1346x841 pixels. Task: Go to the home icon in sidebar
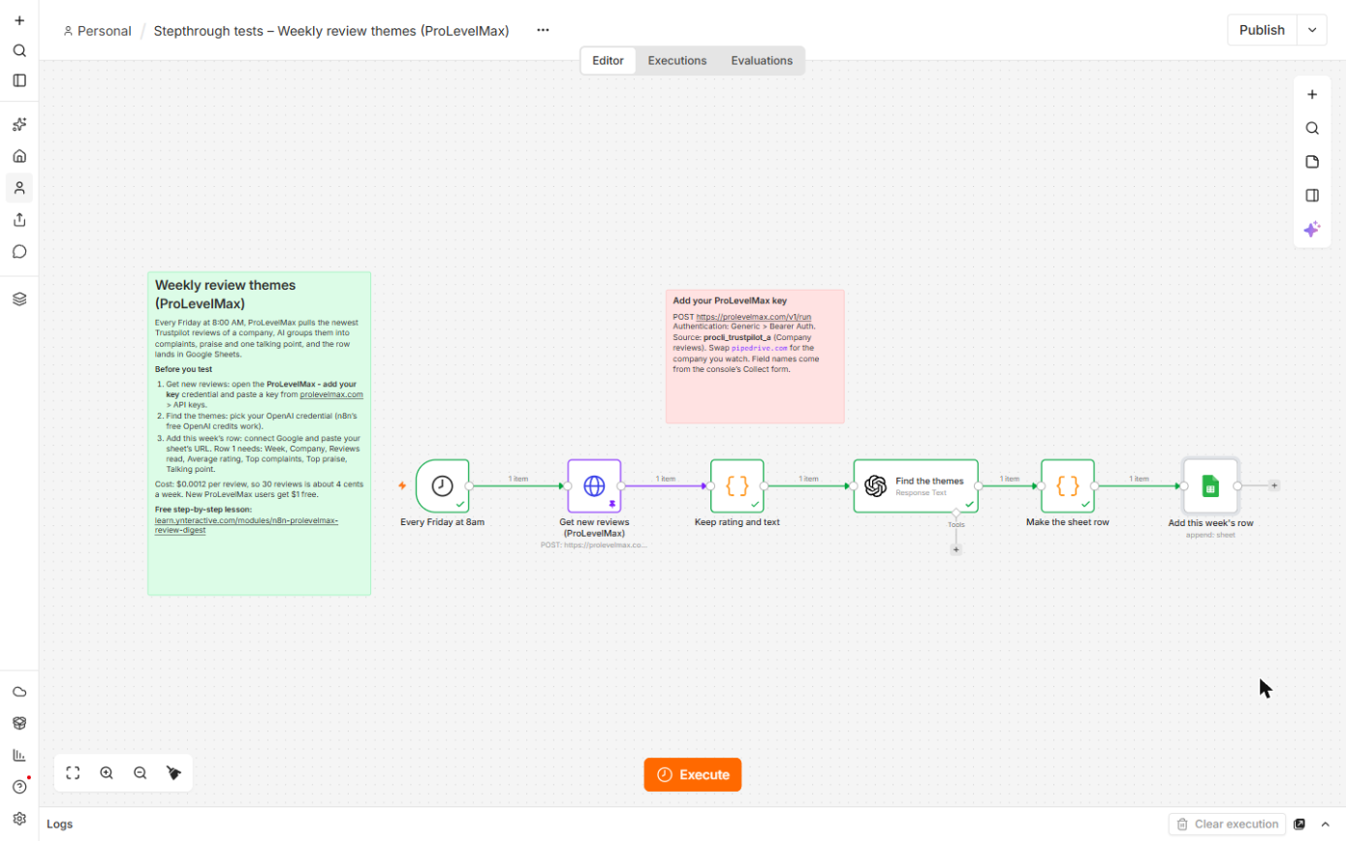click(x=19, y=156)
